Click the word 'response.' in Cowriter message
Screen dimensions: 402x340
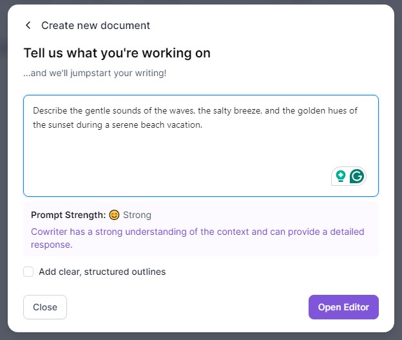click(52, 245)
